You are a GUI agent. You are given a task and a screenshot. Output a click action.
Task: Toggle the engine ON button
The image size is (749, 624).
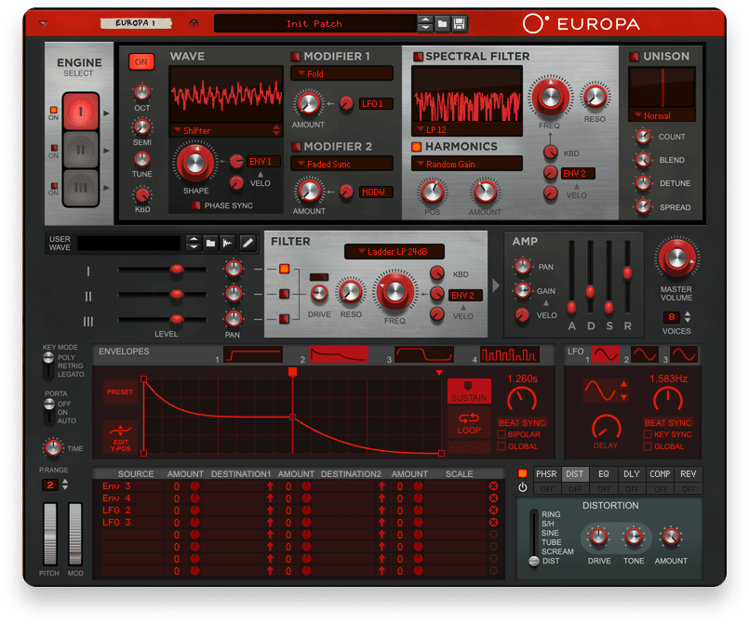[x=140, y=62]
